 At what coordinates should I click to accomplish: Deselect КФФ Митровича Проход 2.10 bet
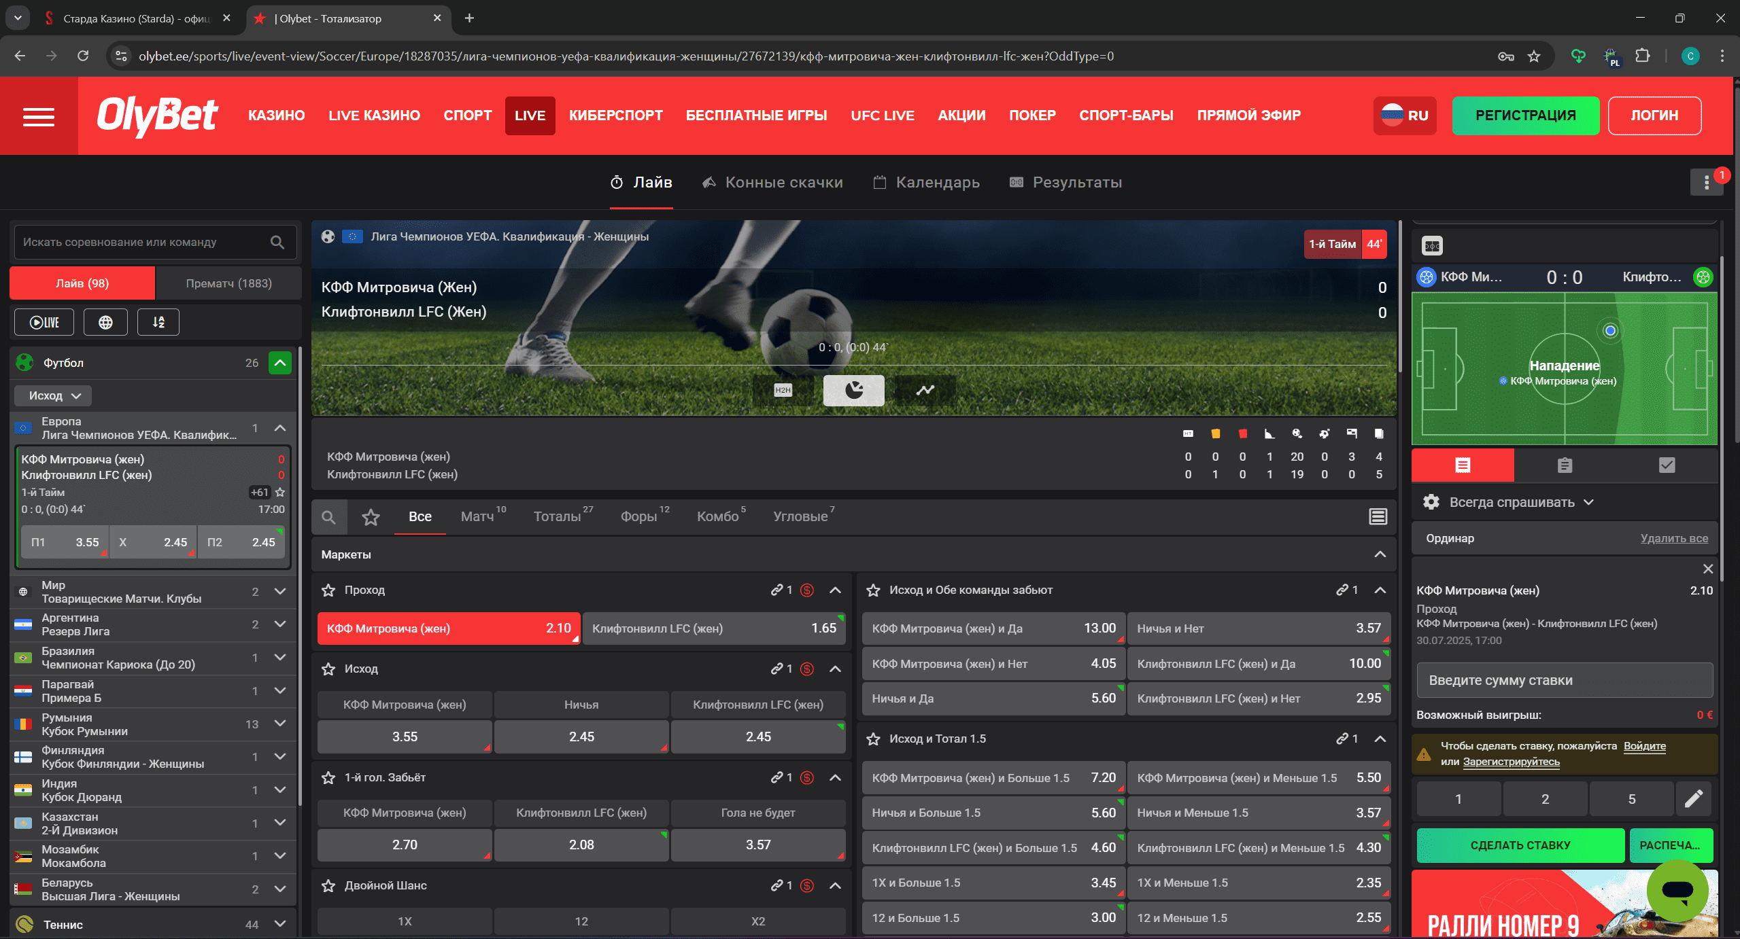click(x=449, y=628)
